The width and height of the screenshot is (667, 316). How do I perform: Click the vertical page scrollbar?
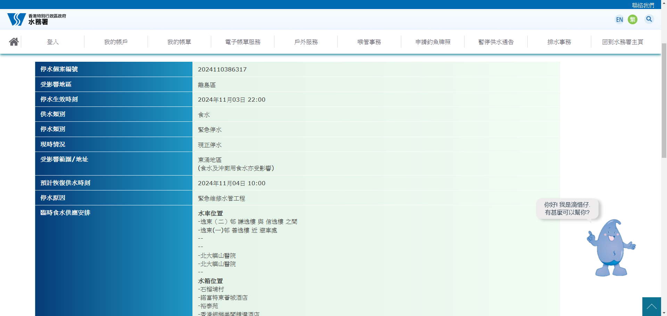pos(664,101)
